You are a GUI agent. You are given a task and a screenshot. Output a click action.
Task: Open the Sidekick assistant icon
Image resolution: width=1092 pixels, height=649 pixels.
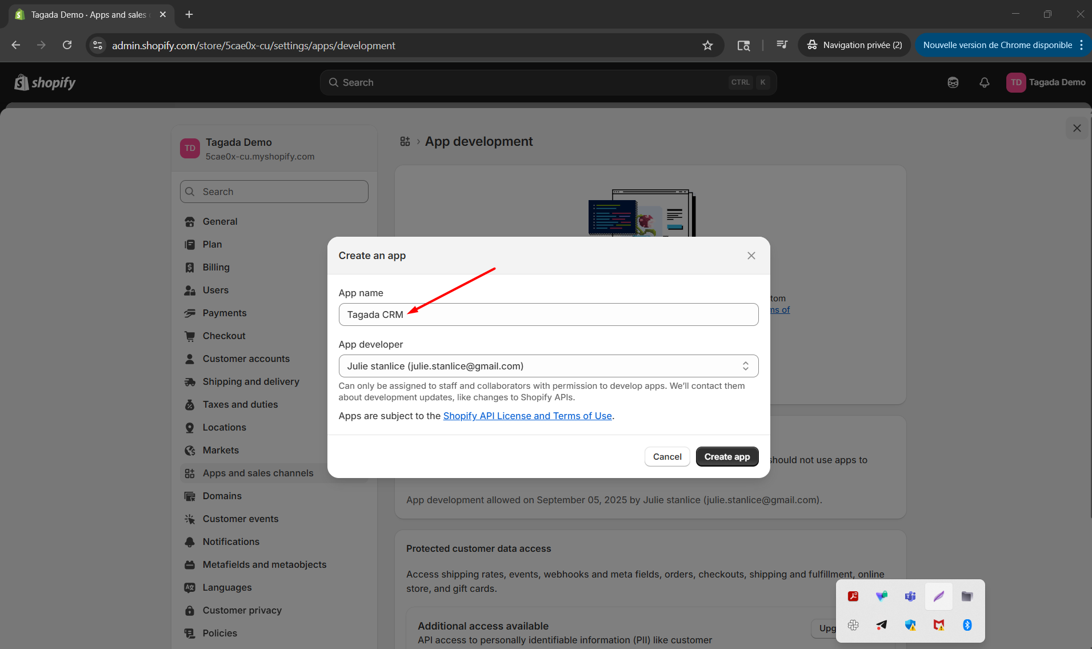click(x=953, y=82)
